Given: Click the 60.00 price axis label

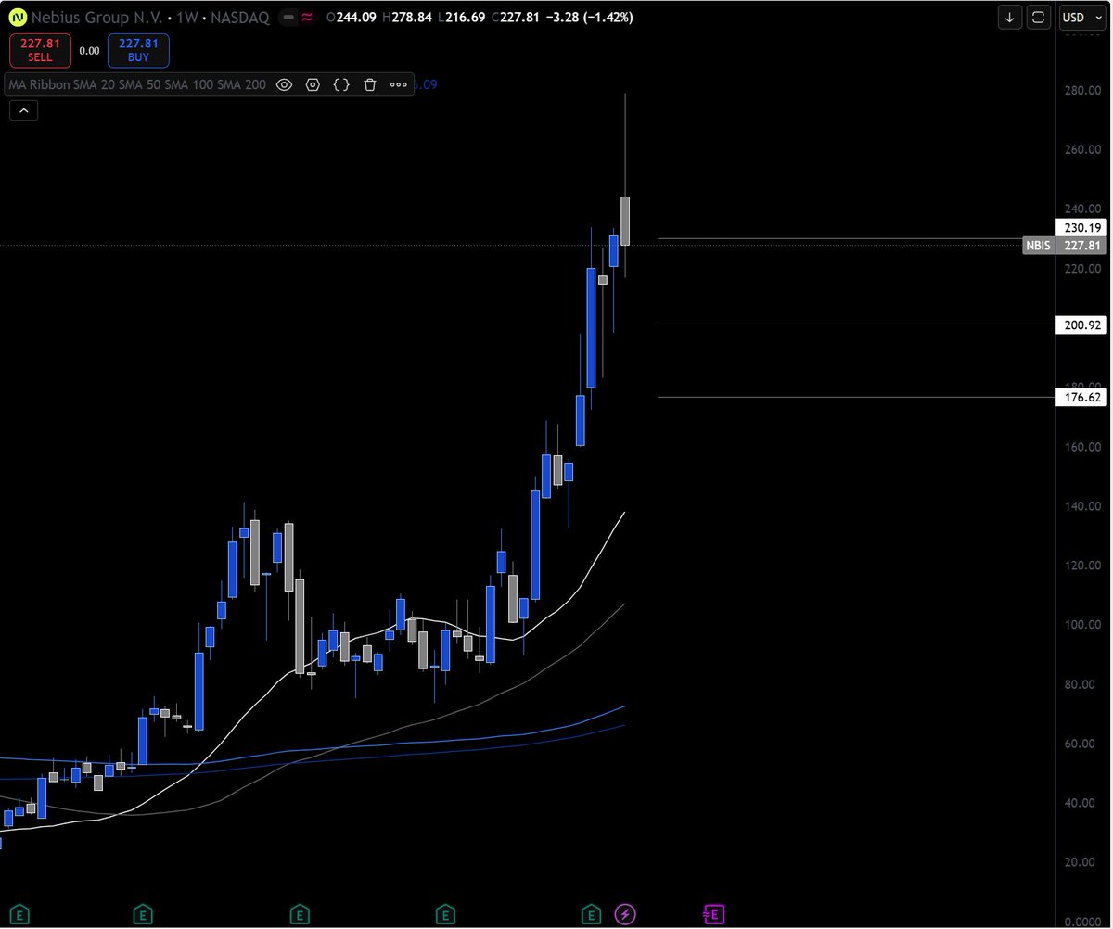Looking at the screenshot, I should 1081,744.
